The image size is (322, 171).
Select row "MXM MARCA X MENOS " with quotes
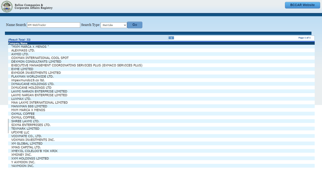pos(161,47)
